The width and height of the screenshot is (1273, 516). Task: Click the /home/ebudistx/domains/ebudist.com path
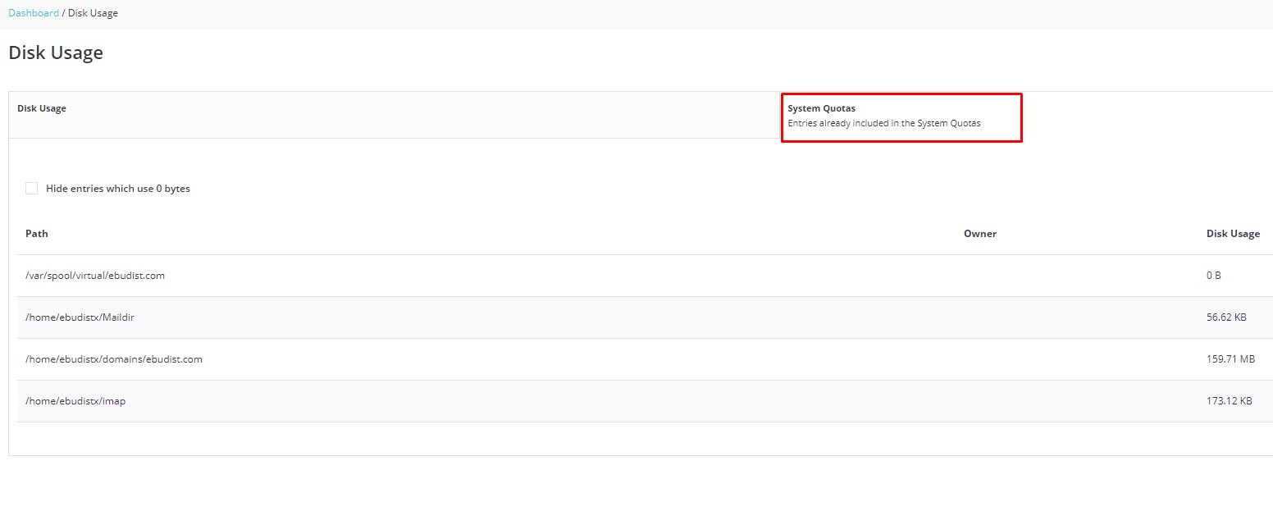point(114,359)
